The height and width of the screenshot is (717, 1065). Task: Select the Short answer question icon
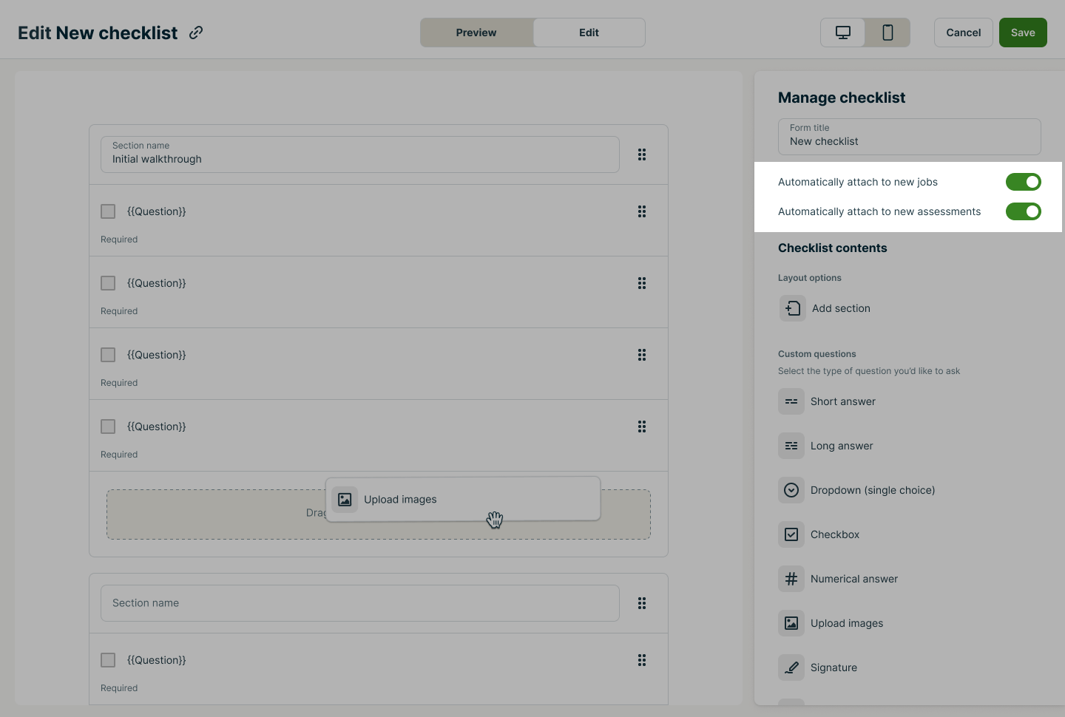[x=791, y=401]
